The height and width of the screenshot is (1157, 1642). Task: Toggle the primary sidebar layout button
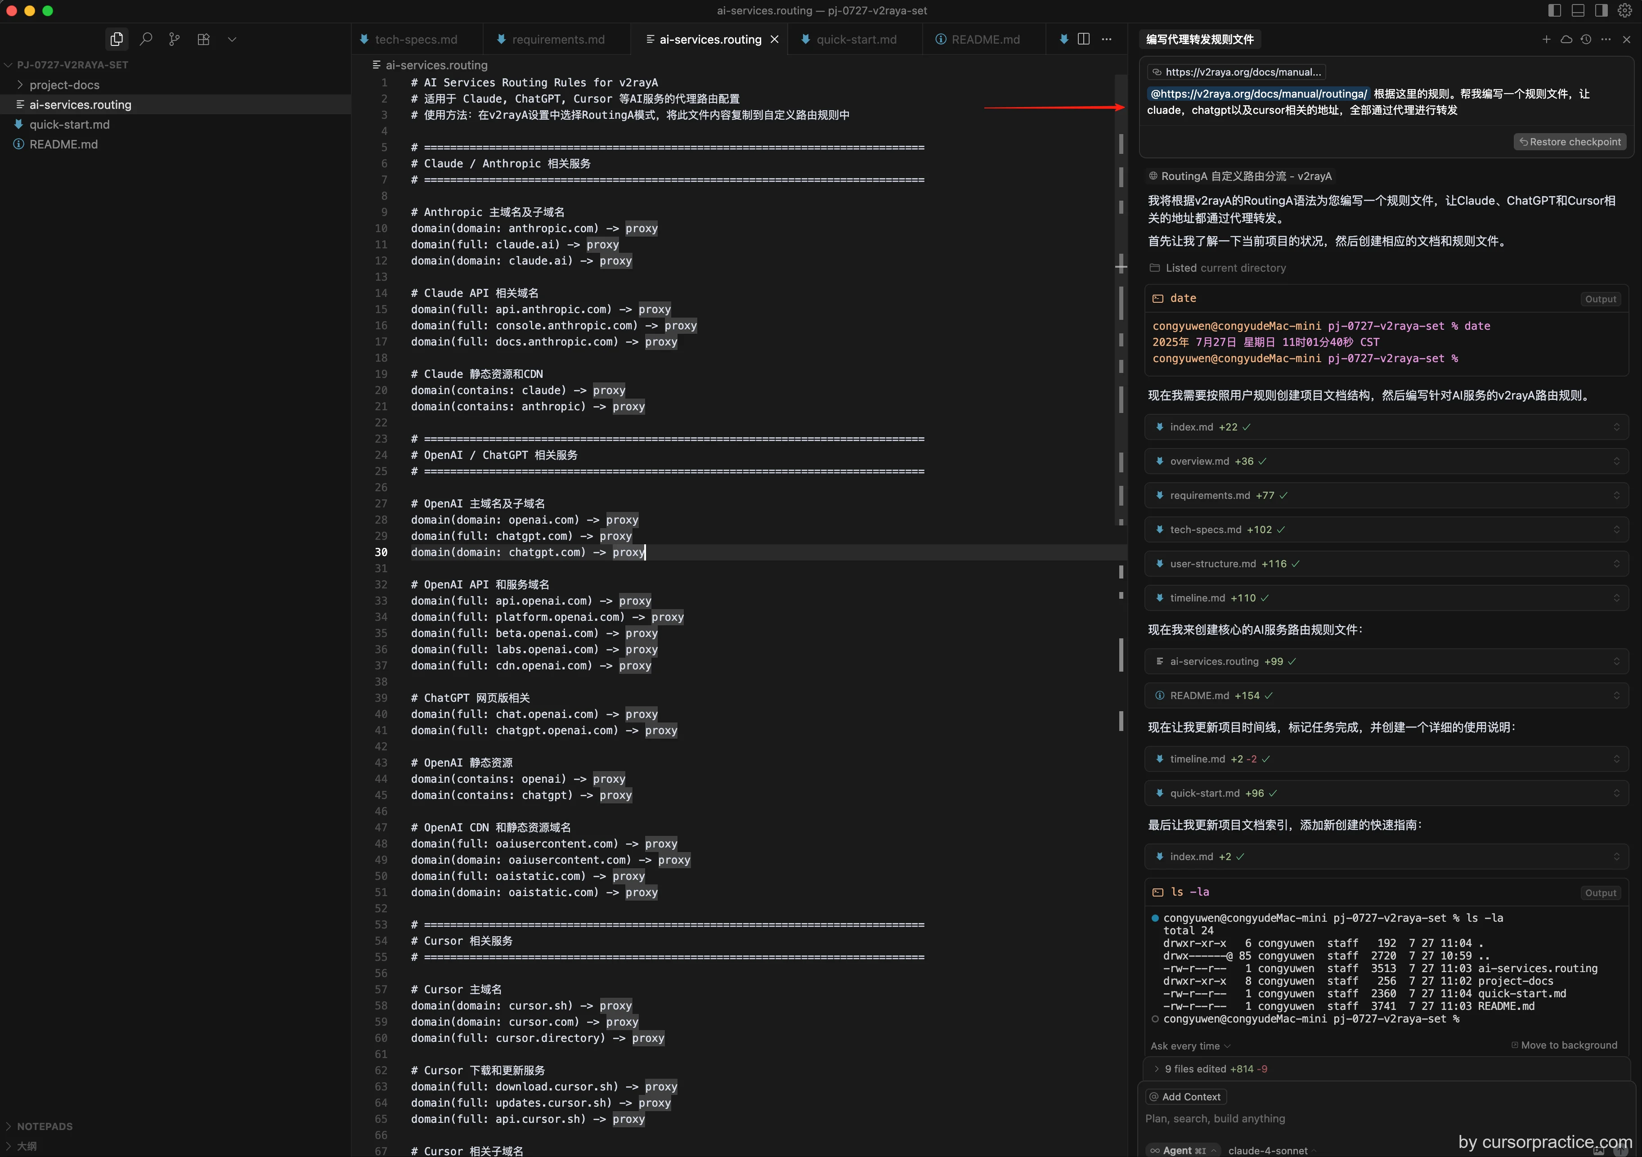click(x=1555, y=10)
